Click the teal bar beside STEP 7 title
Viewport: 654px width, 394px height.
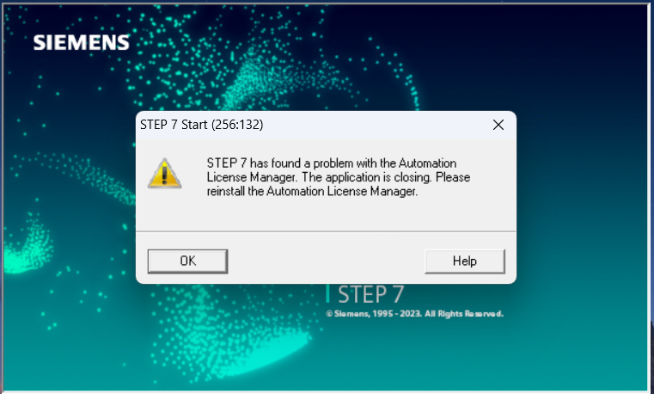click(327, 293)
